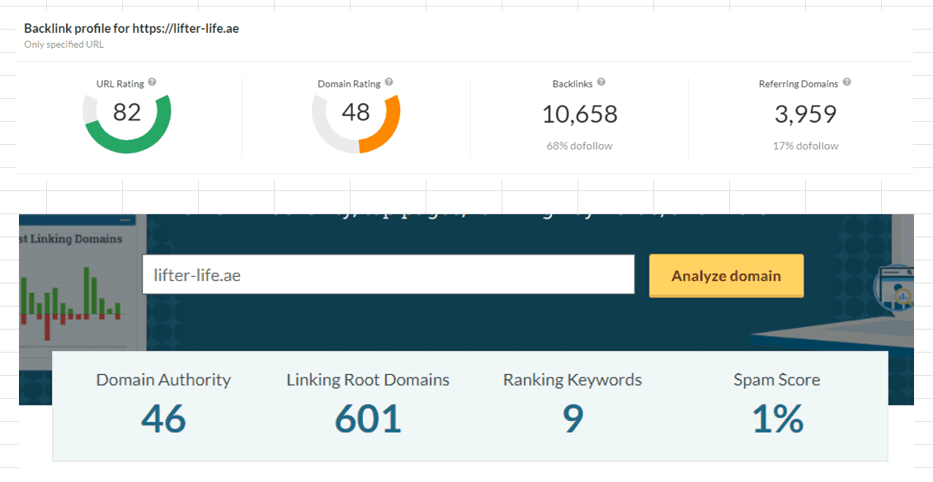933x482 pixels.
Task: Click the URL Rating help icon
Action: tap(153, 82)
